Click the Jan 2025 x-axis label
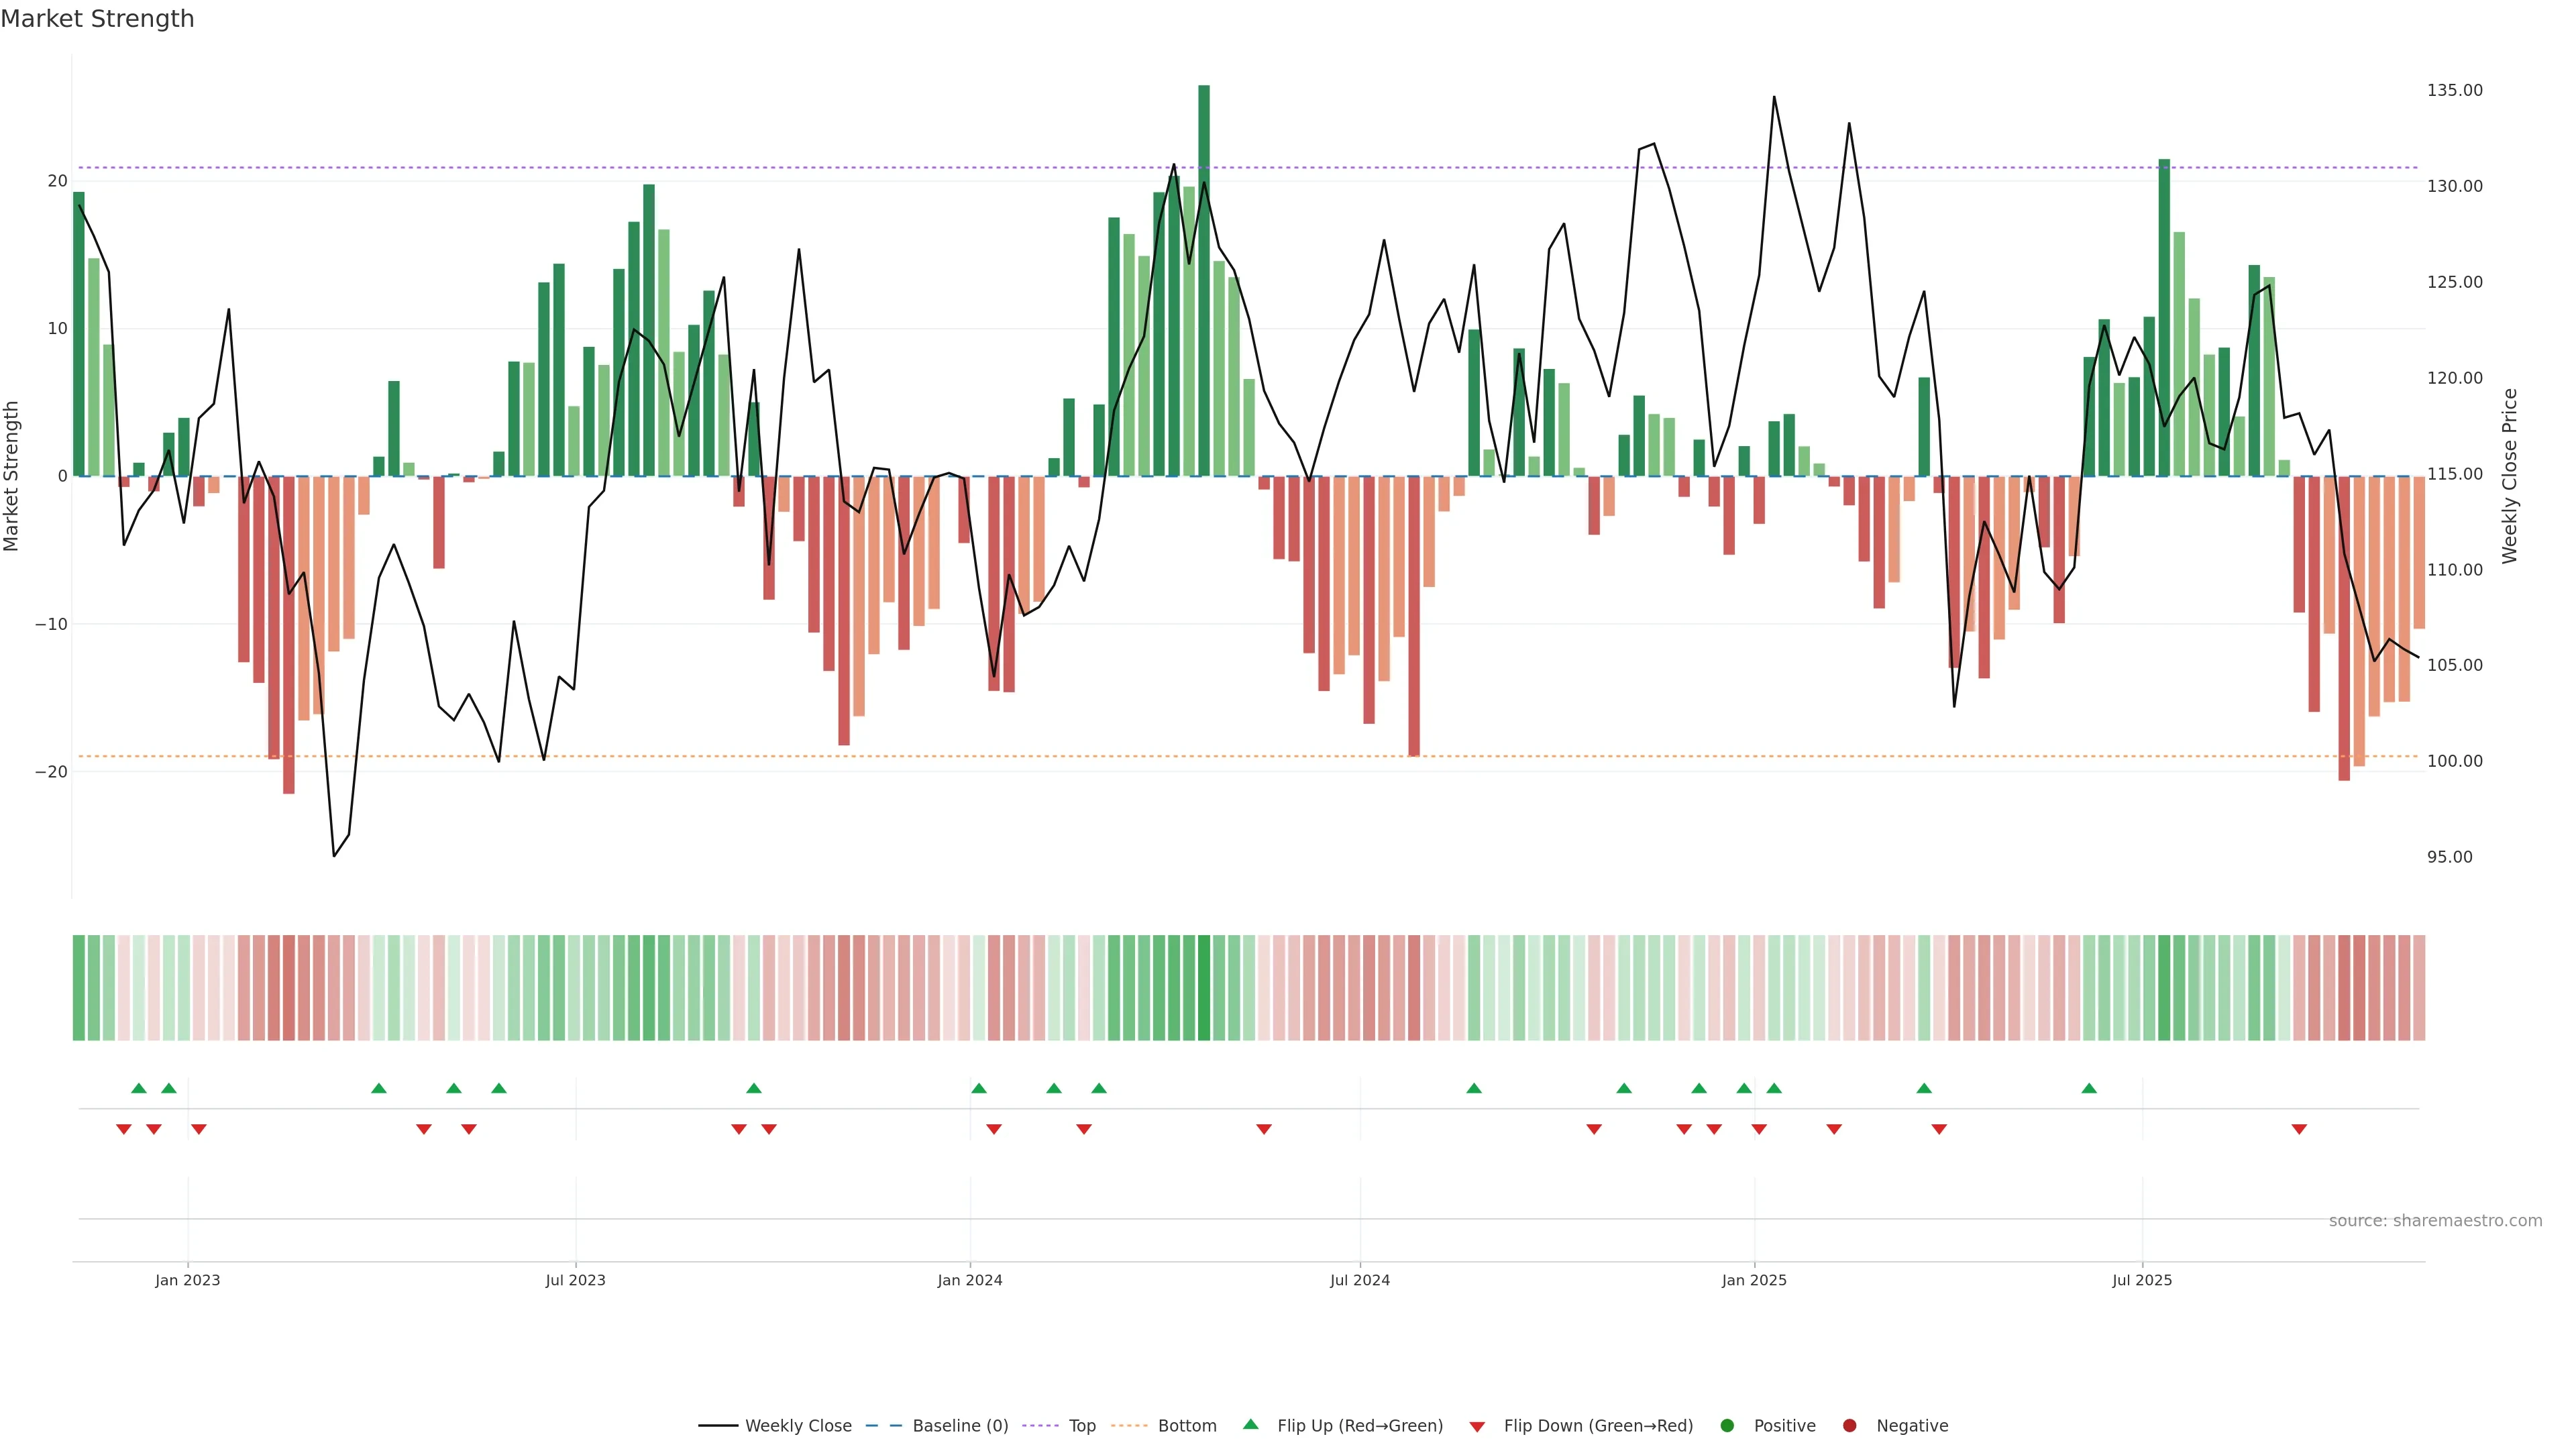 tap(1754, 1280)
